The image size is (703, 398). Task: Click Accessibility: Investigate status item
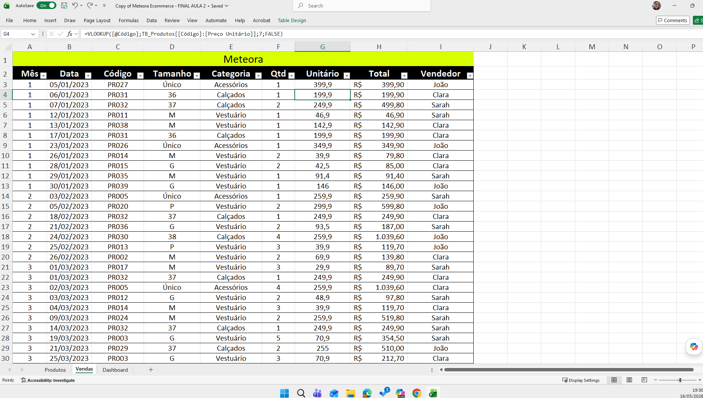[48, 380]
